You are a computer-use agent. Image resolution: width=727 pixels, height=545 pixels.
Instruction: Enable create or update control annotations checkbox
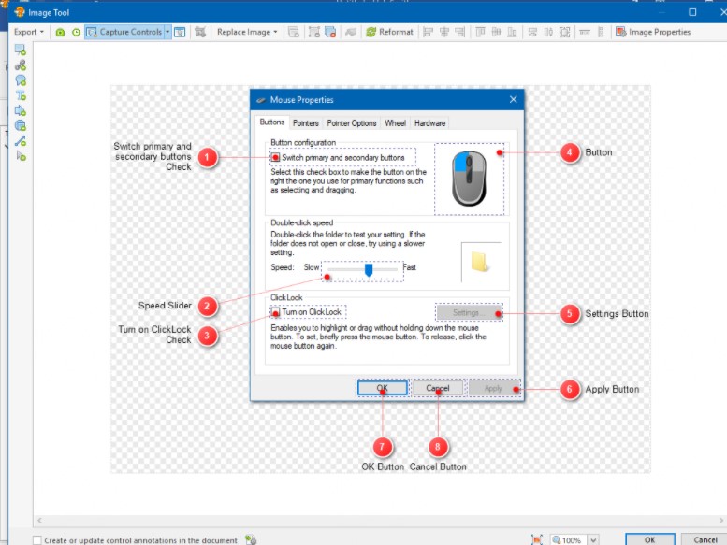37,540
